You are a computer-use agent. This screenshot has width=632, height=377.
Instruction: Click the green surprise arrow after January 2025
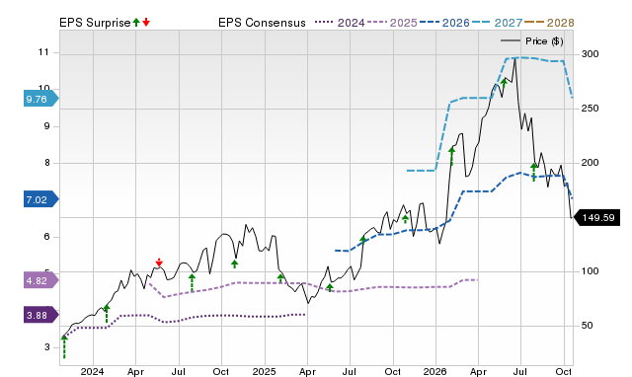pyautogui.click(x=280, y=277)
